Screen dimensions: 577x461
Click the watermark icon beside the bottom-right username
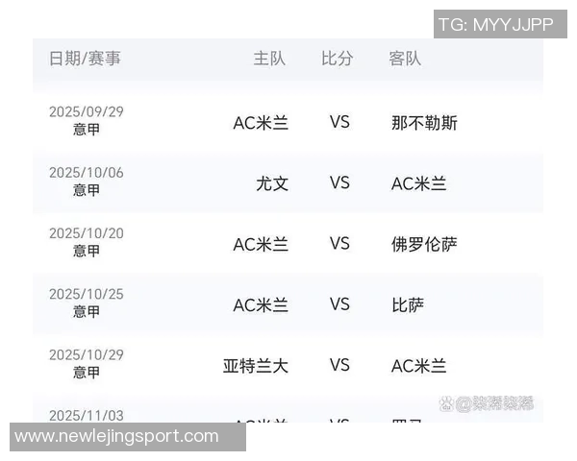[x=446, y=403]
